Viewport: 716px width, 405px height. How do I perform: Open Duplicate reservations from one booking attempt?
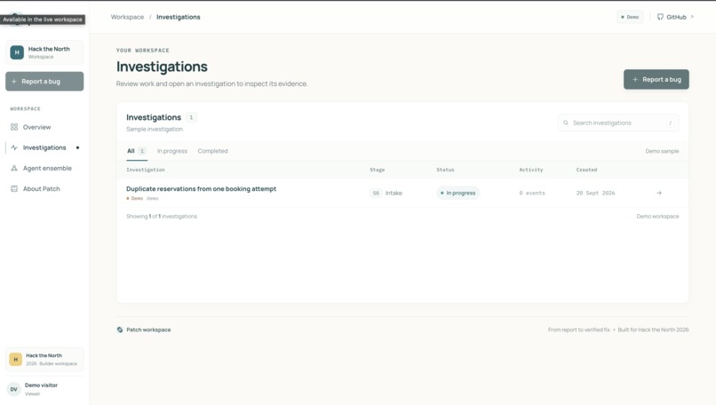[x=201, y=188]
